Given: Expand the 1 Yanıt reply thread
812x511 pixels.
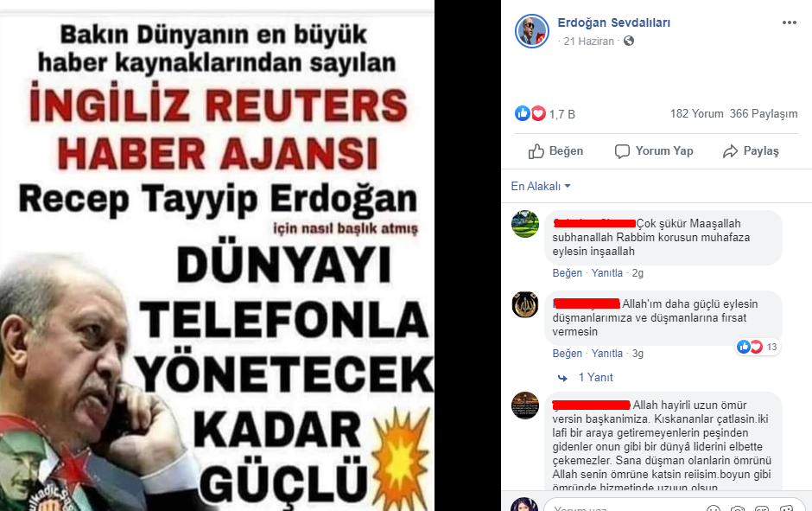Looking at the screenshot, I should [595, 377].
